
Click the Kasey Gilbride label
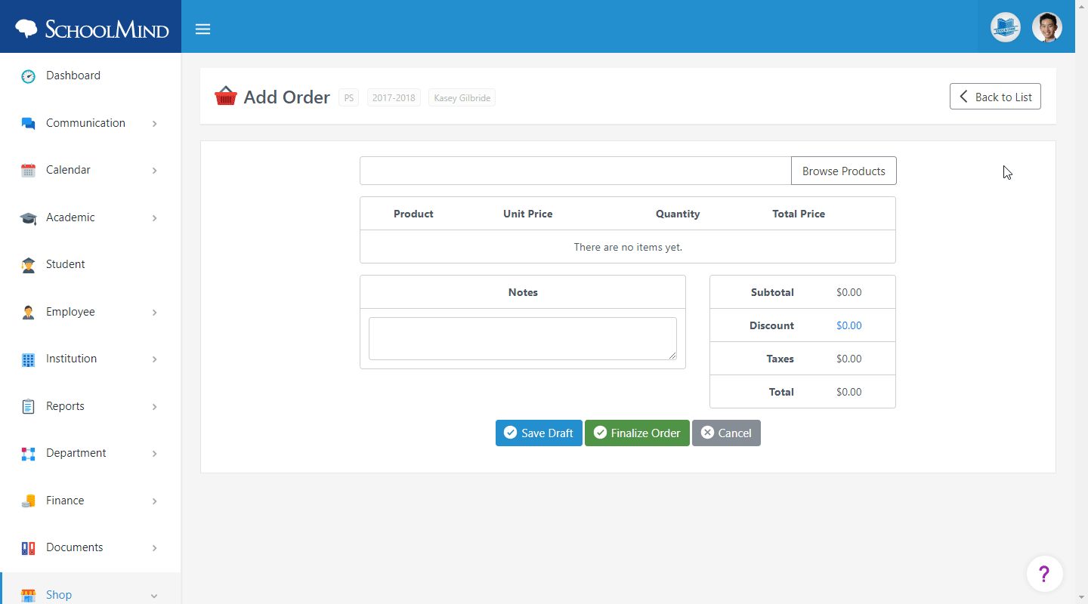pyautogui.click(x=461, y=97)
